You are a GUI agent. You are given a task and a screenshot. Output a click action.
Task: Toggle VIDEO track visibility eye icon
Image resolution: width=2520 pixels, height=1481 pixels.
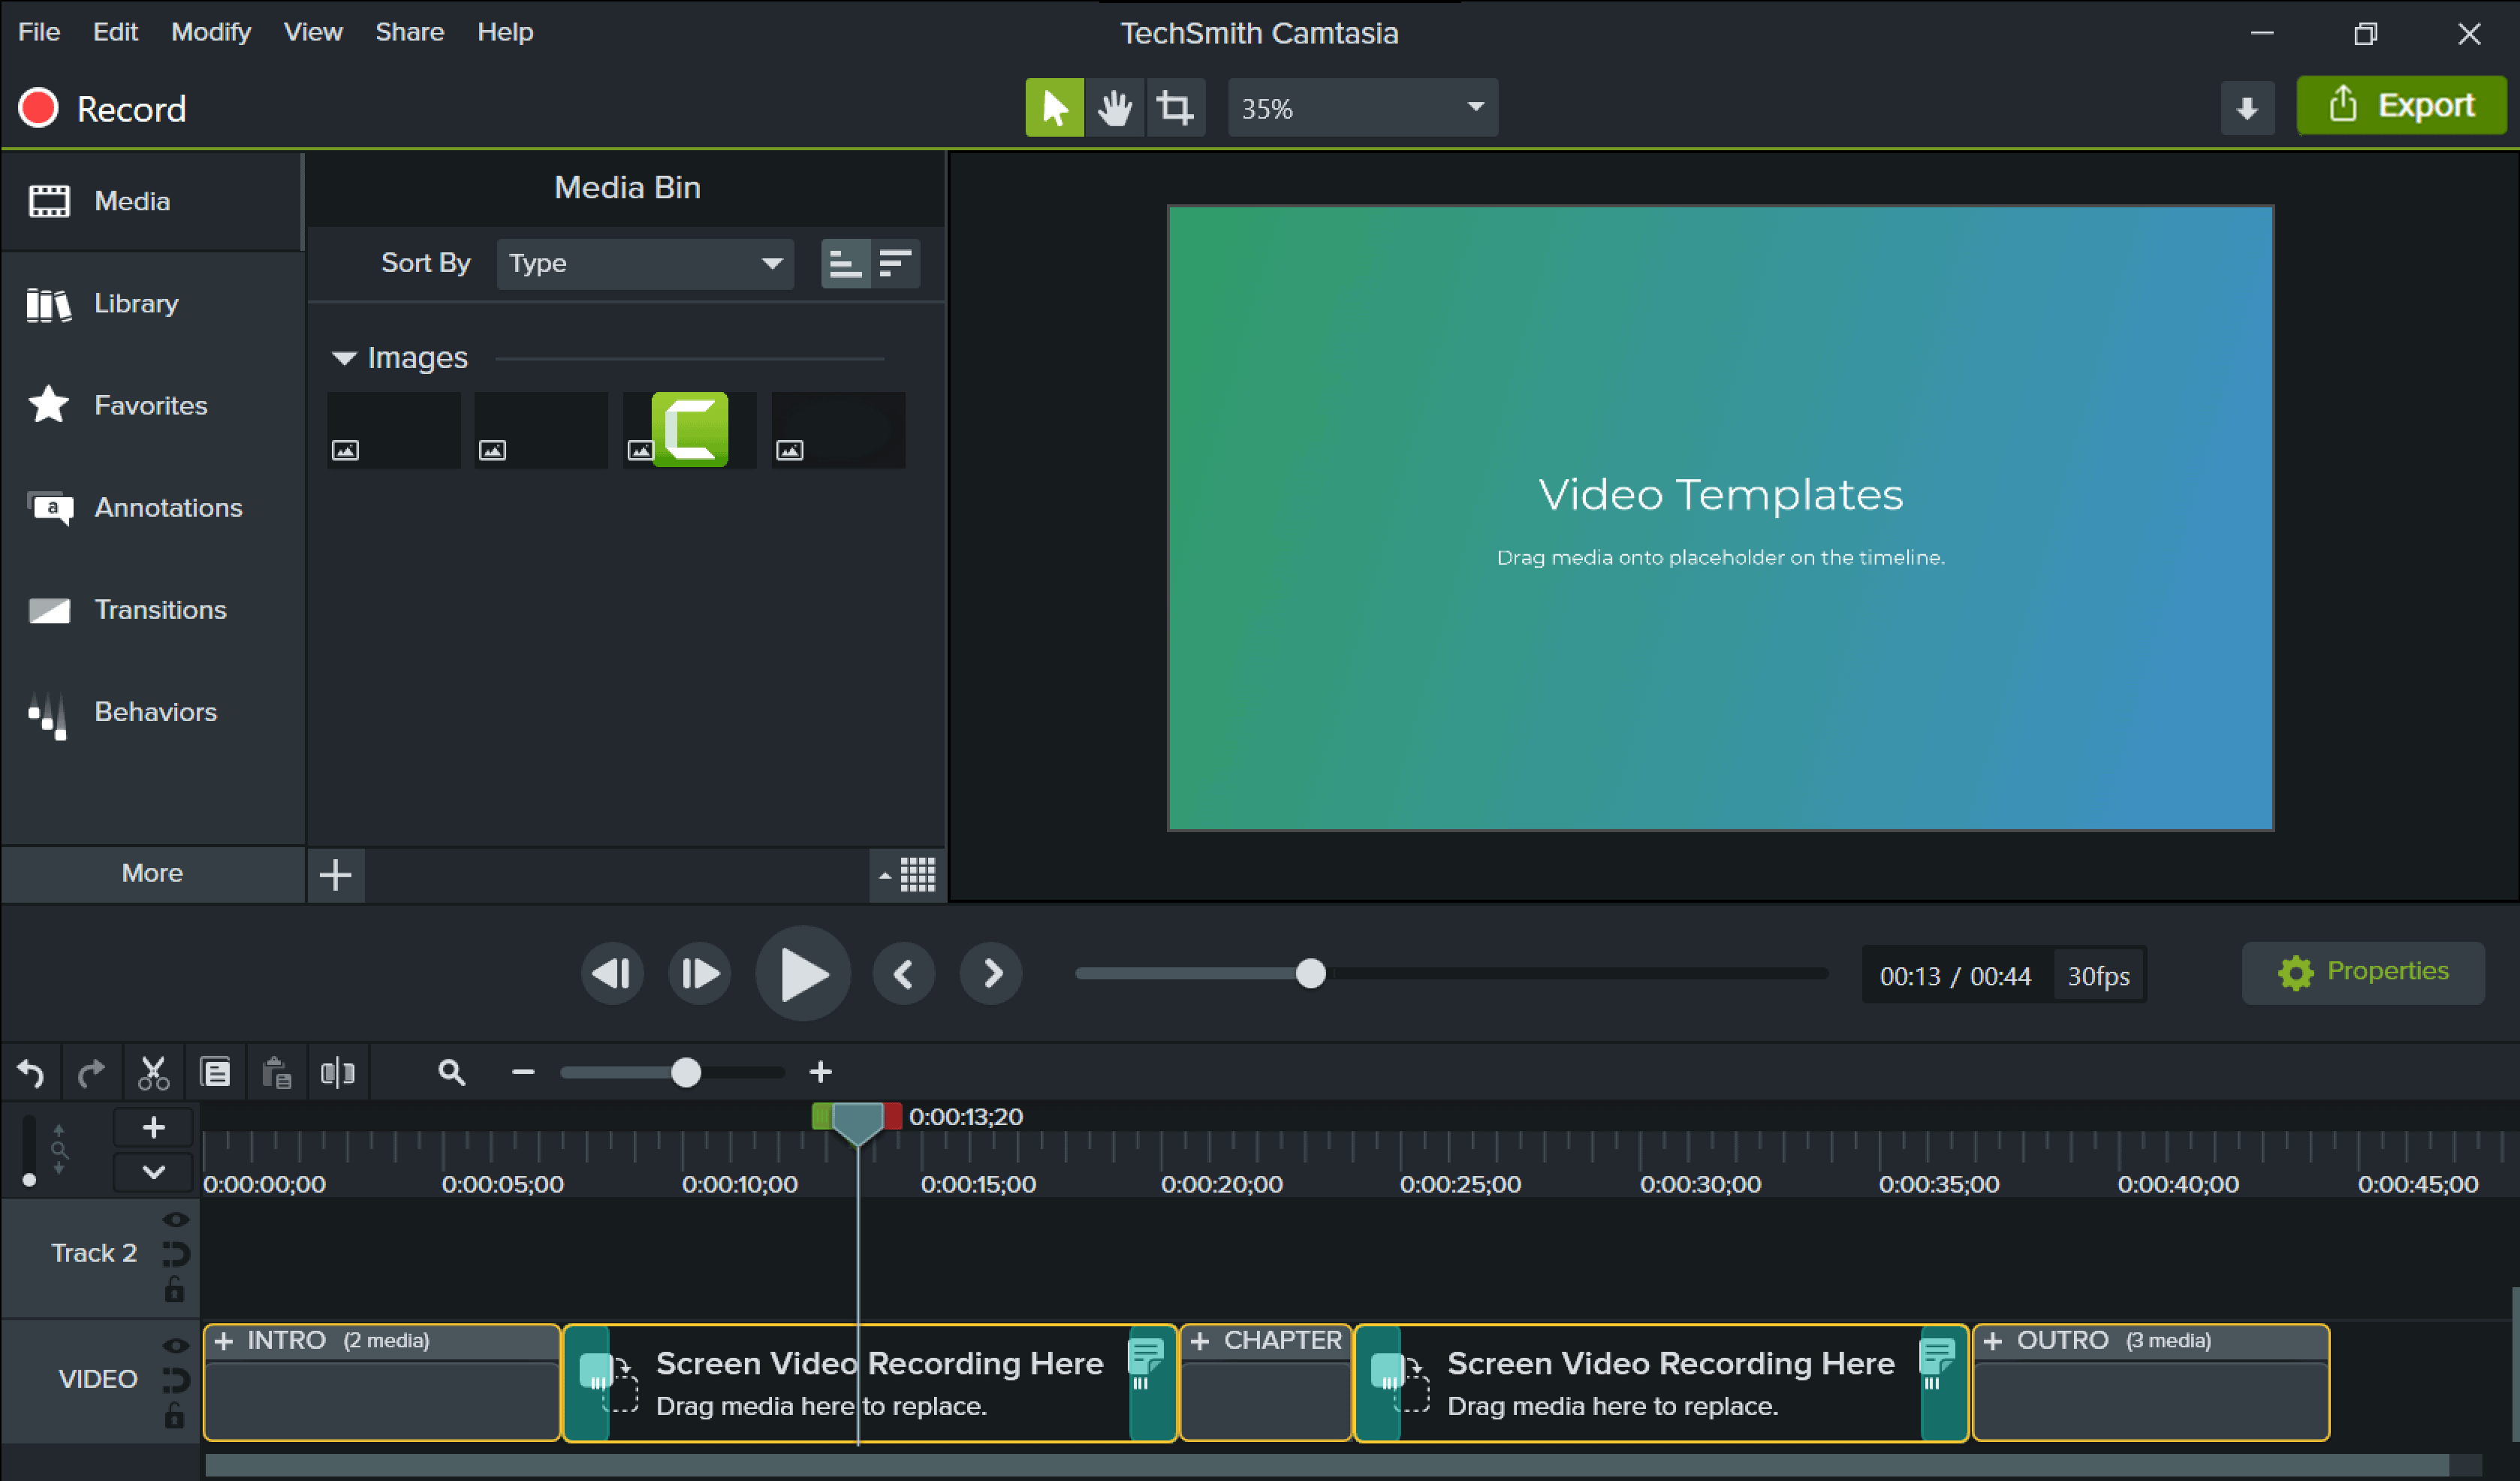175,1346
